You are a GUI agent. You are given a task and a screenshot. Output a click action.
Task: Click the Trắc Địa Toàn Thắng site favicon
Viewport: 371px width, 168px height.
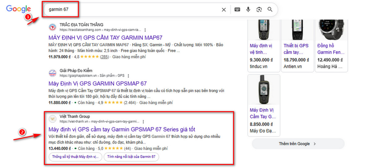pyautogui.click(x=53, y=27)
